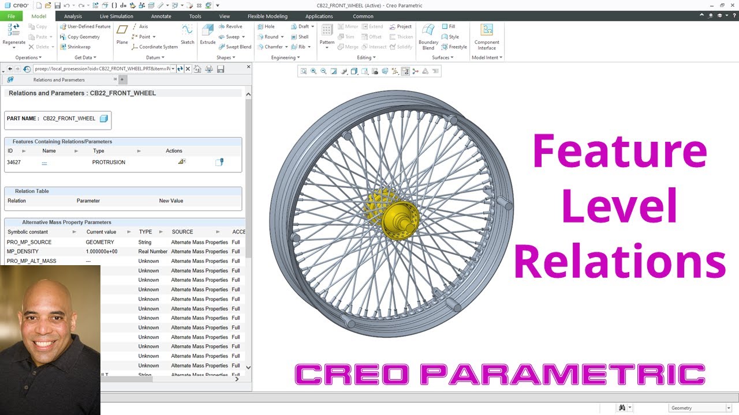Click the Hole feature tool
Viewport: 739px width, 415px height.
coord(266,27)
